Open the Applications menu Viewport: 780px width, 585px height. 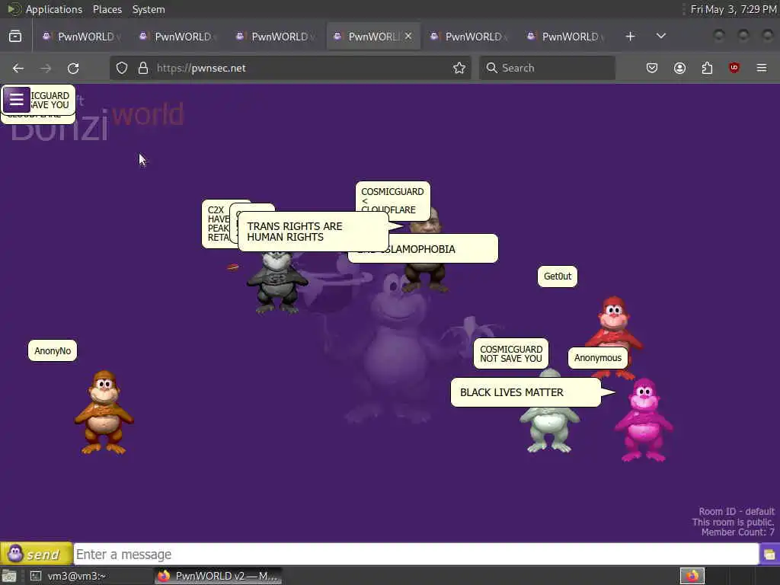[x=54, y=9]
